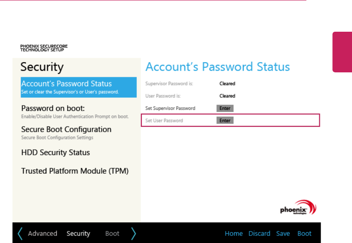Click the Supervisor Password Cleared status value
Image resolution: width=352 pixels, height=243 pixels.
[227, 84]
